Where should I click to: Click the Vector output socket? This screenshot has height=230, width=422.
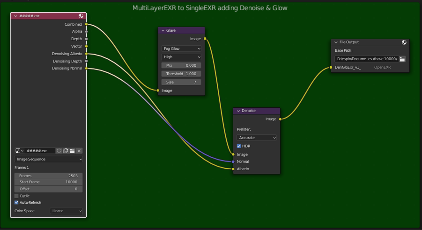coord(86,46)
